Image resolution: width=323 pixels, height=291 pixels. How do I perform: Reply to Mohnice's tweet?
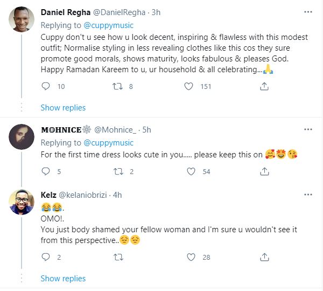(46, 171)
